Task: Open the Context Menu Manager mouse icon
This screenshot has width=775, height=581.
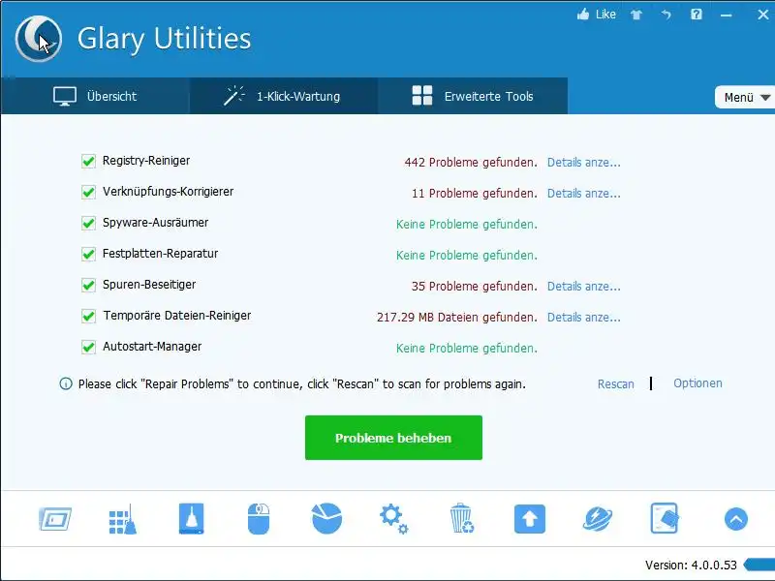Action: pyautogui.click(x=259, y=519)
